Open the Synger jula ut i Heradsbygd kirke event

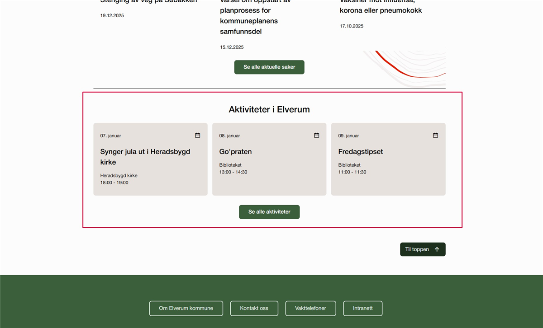pyautogui.click(x=145, y=157)
